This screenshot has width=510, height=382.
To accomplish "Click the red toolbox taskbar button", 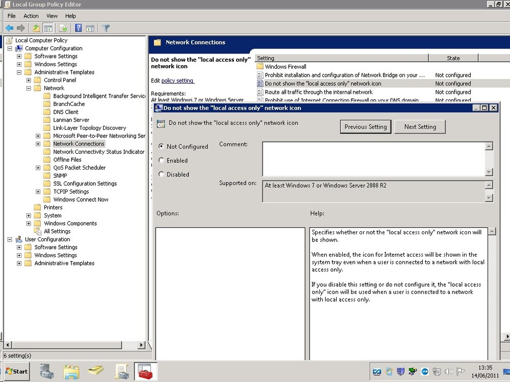I will pos(146,371).
